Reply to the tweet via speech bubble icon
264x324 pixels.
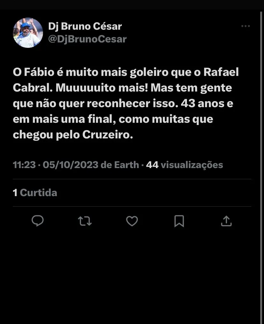pyautogui.click(x=38, y=221)
